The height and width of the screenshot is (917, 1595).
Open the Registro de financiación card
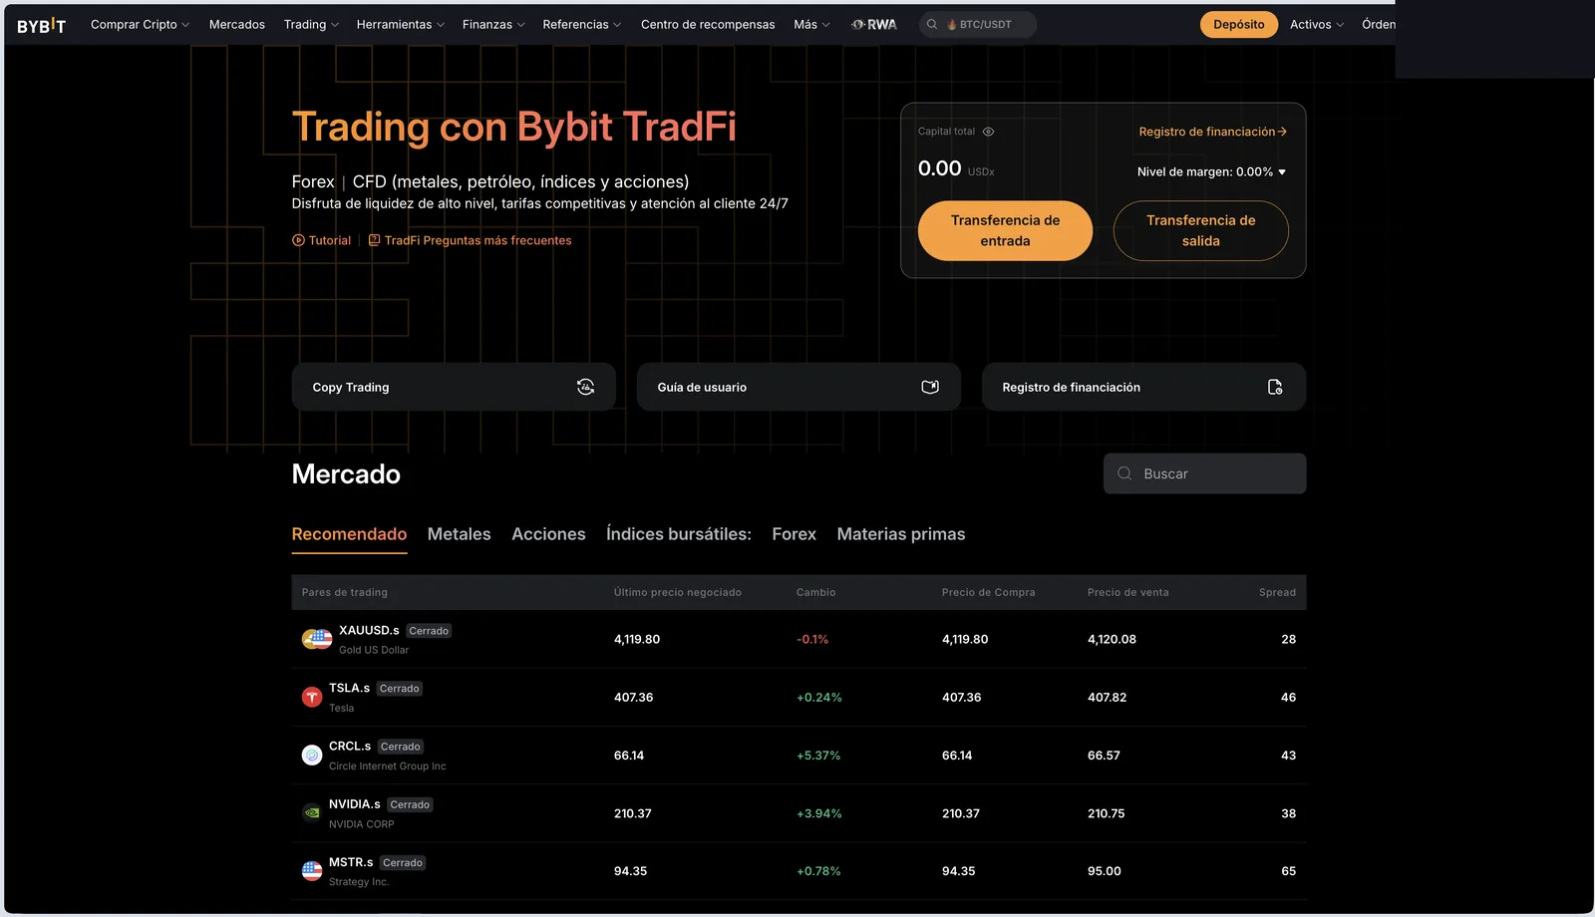[1143, 387]
